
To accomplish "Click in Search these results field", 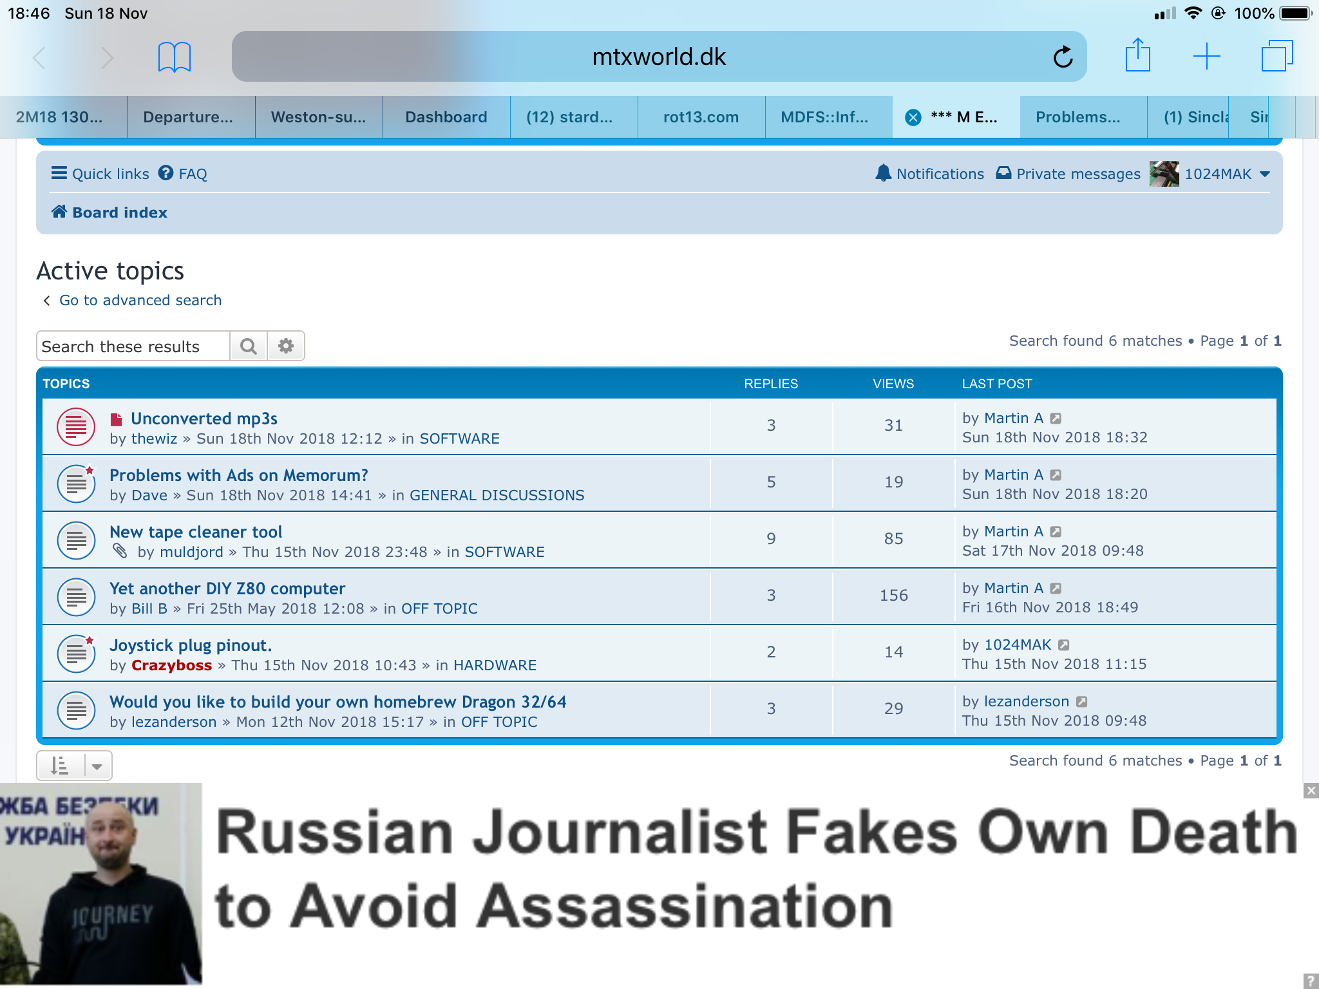I will 133,346.
